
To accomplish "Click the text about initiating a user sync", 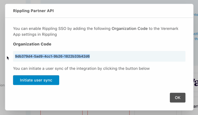I will (x=81, y=68).
